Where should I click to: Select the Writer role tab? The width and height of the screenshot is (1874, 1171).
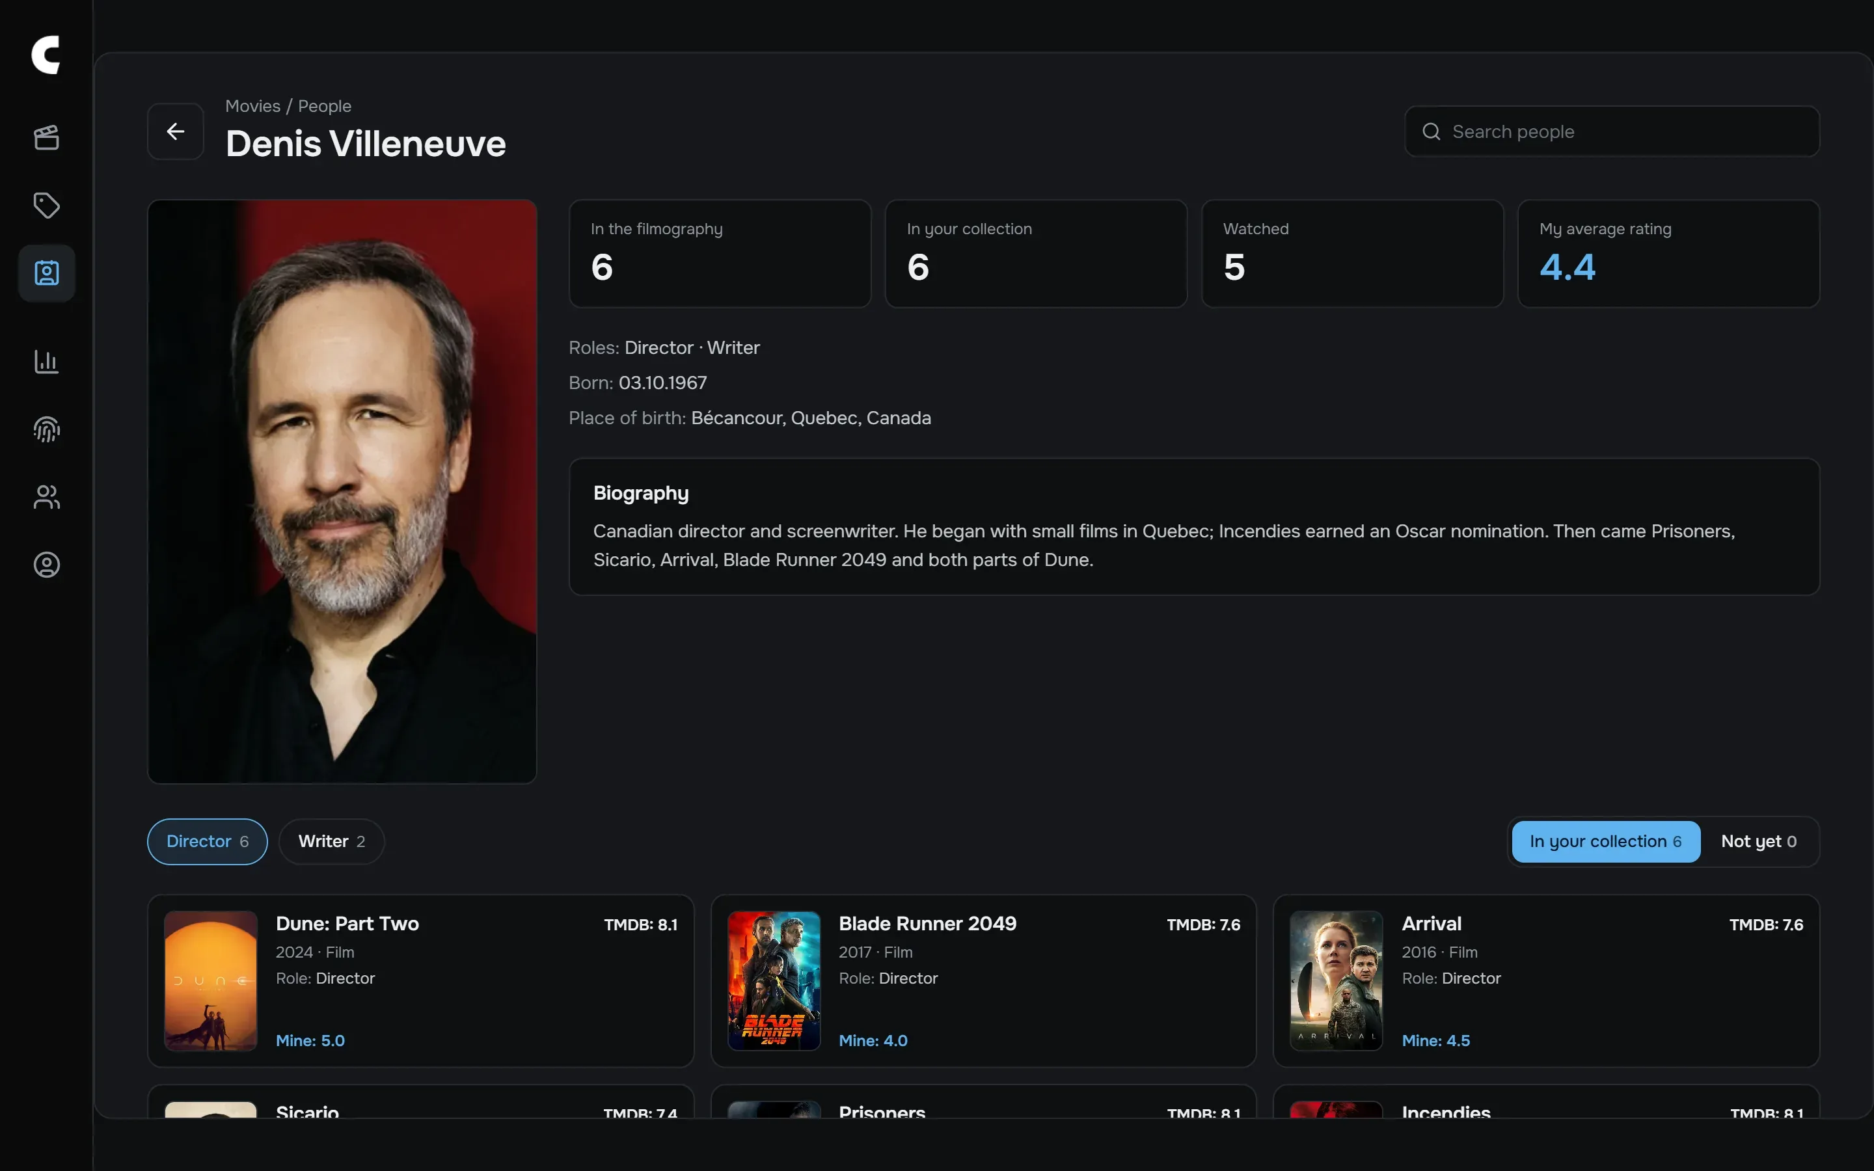(x=331, y=841)
